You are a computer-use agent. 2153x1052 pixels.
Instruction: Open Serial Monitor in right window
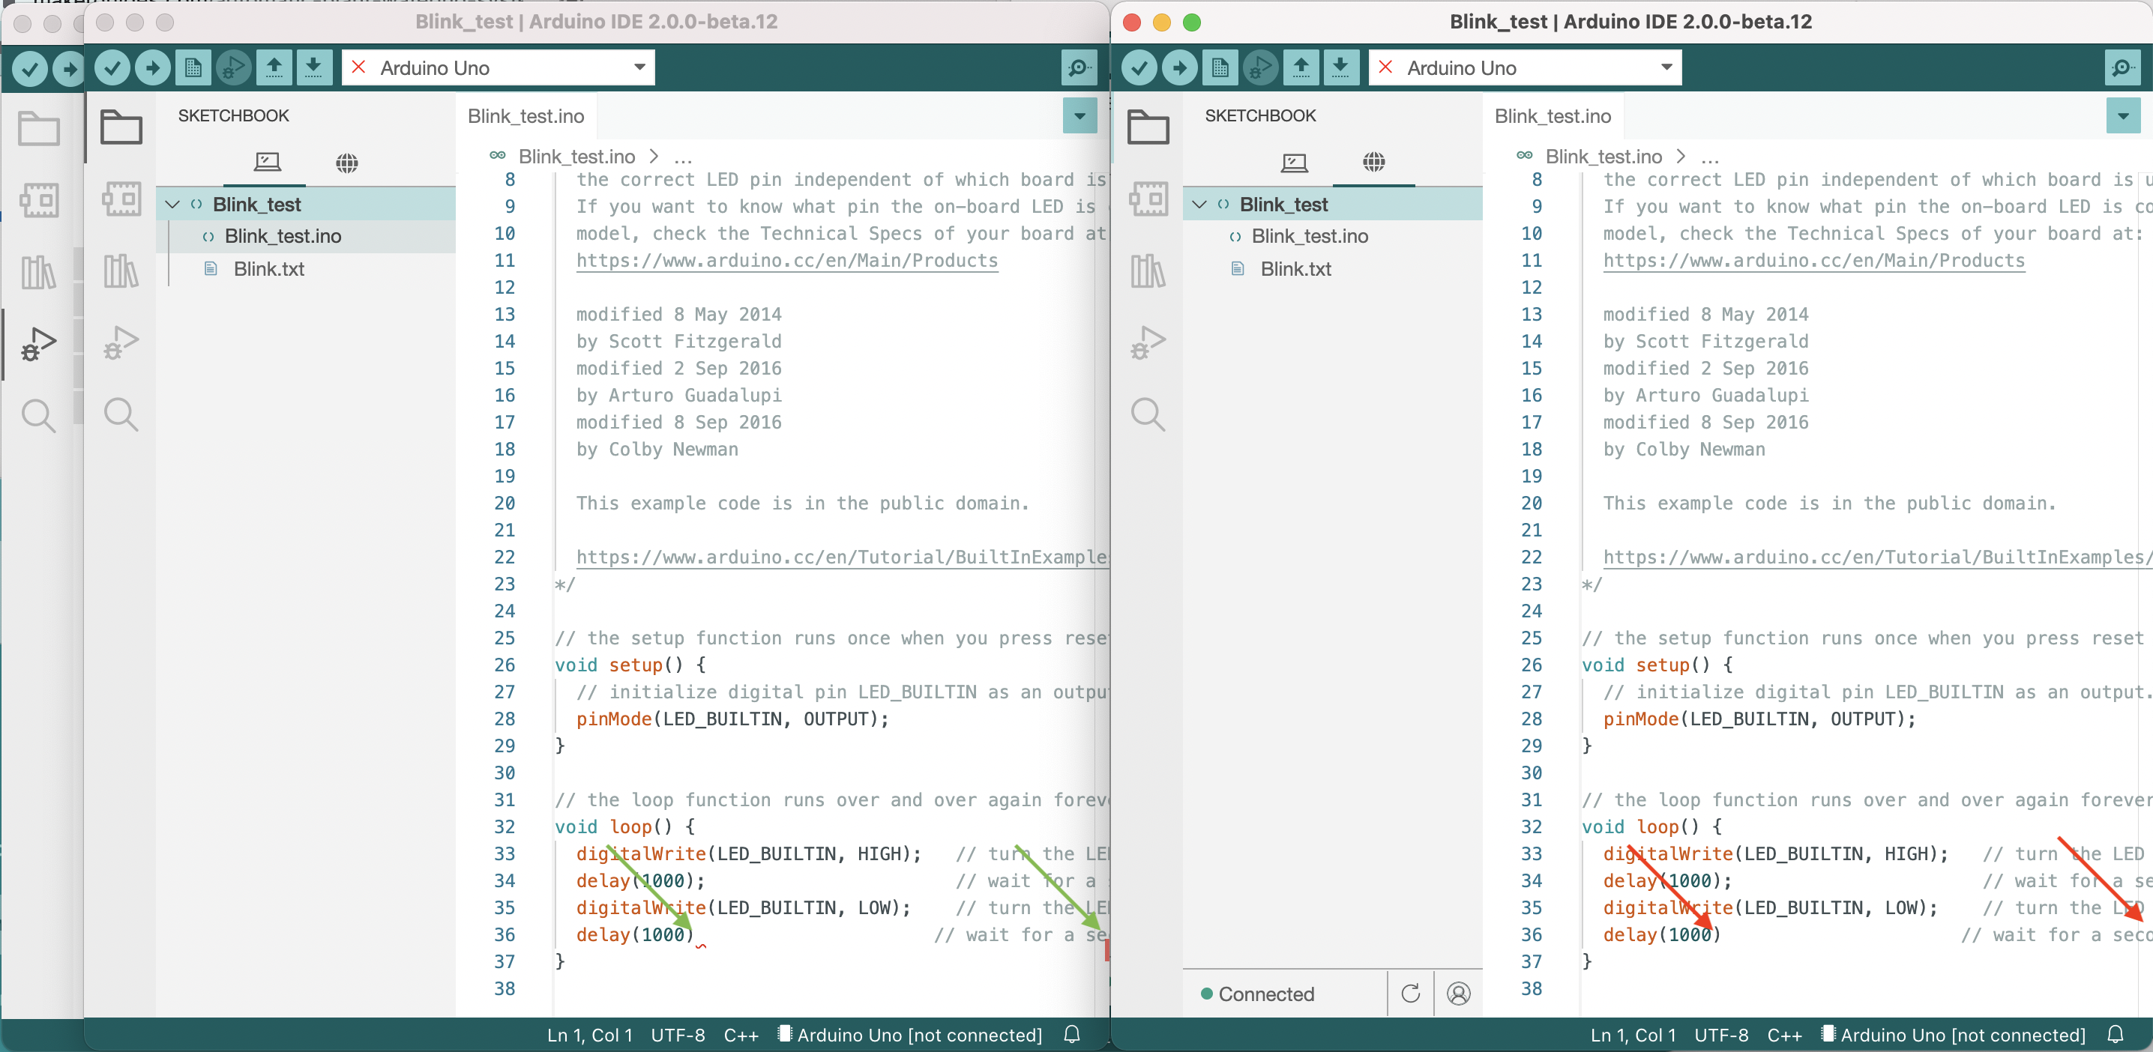pyautogui.click(x=2122, y=67)
